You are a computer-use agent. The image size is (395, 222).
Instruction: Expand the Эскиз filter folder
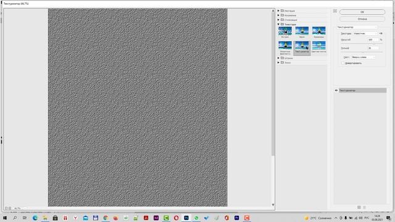278,63
